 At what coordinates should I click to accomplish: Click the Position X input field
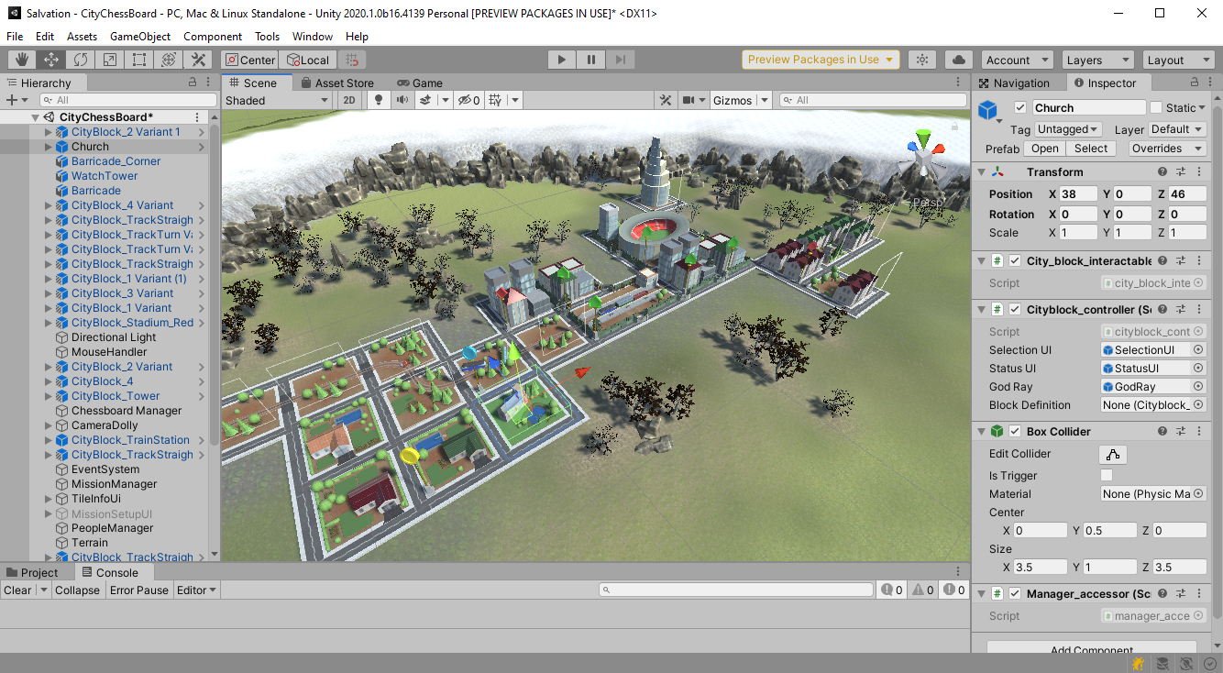[x=1078, y=193]
